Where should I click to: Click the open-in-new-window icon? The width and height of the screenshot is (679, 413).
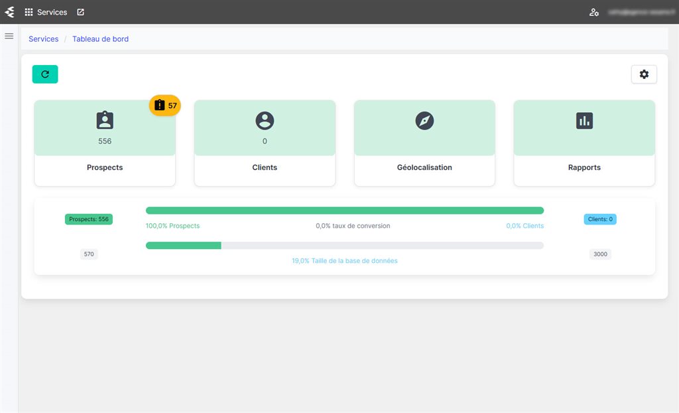(80, 12)
